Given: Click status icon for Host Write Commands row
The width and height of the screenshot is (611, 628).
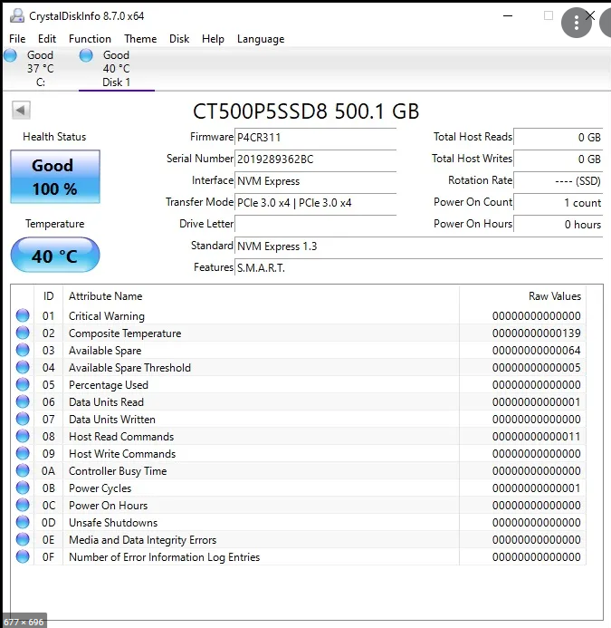Looking at the screenshot, I should (23, 453).
